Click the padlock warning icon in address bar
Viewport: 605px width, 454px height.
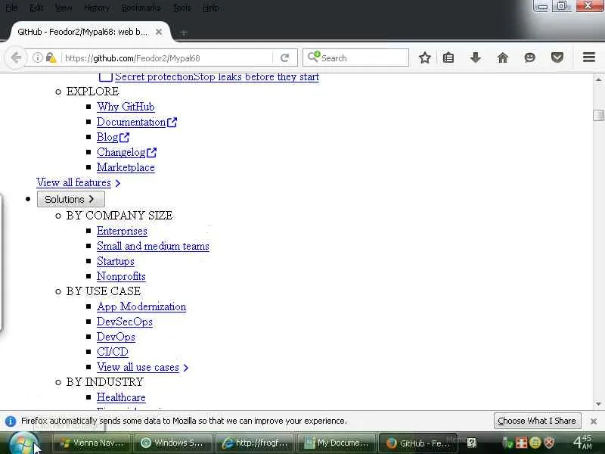click(x=51, y=58)
